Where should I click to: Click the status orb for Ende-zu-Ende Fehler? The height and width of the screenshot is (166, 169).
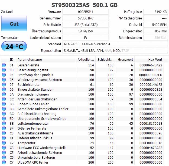pos(4,104)
